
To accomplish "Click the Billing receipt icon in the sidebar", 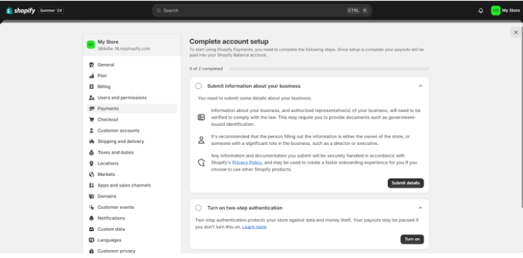I will [x=91, y=86].
